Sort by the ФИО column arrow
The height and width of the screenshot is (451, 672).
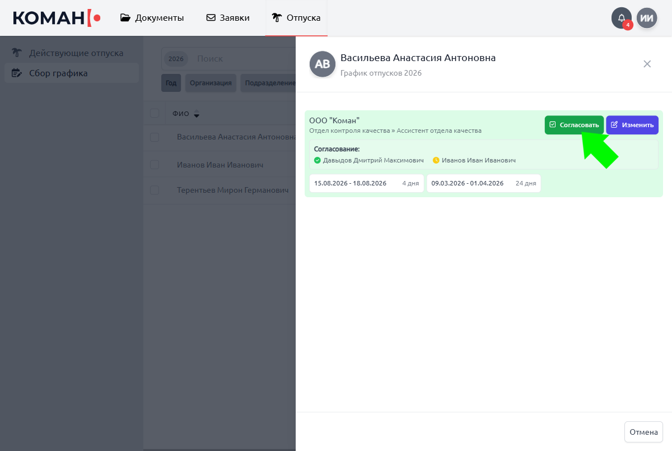pos(197,114)
